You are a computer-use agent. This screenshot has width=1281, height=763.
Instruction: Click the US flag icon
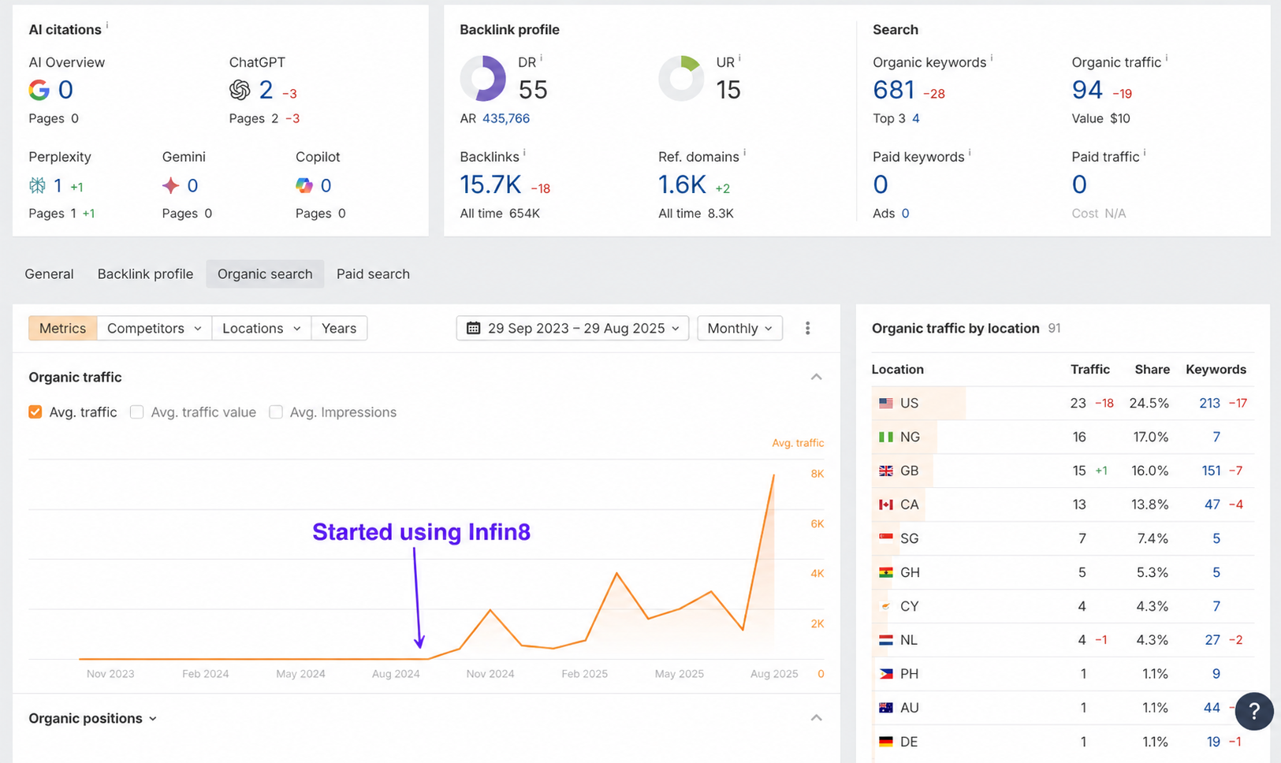click(x=886, y=403)
